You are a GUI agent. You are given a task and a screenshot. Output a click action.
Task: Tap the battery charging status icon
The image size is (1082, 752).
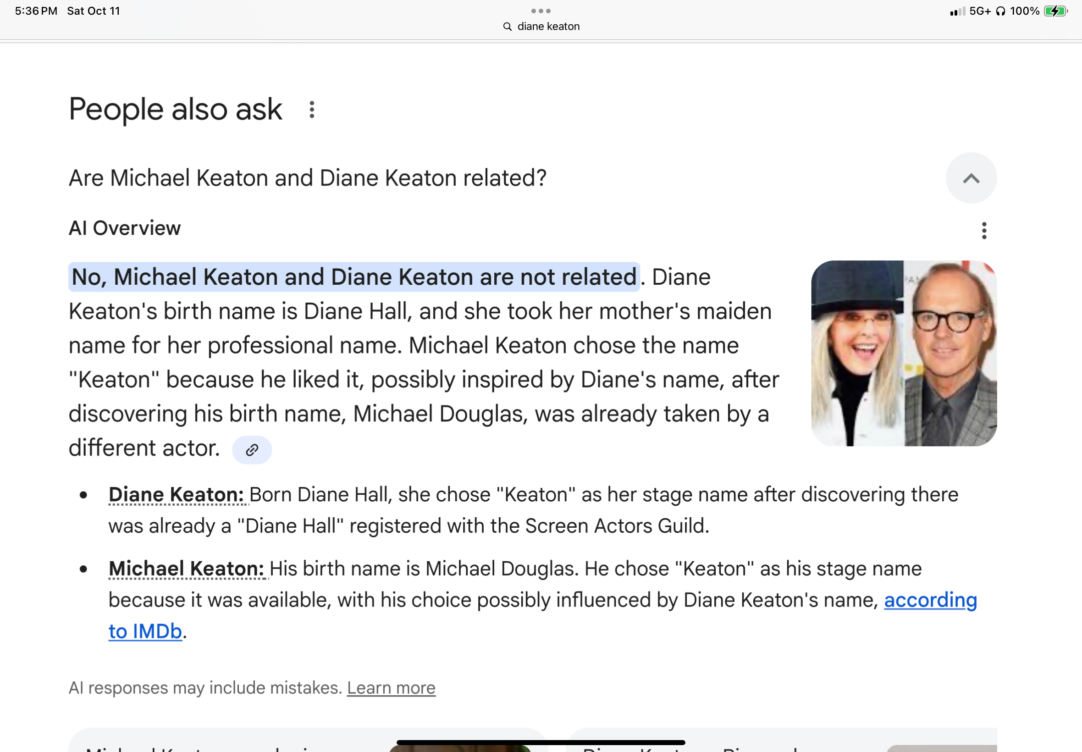click(x=1055, y=11)
